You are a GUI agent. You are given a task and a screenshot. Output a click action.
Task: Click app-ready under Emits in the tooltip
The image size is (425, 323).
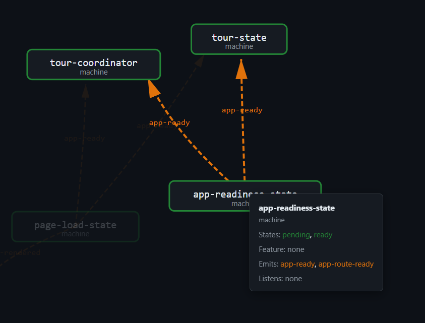[296, 264]
